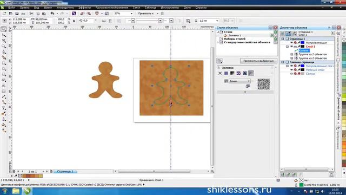Select the Zoom magnifier tool
Screen dimensions: 346x195
(x=4, y=46)
